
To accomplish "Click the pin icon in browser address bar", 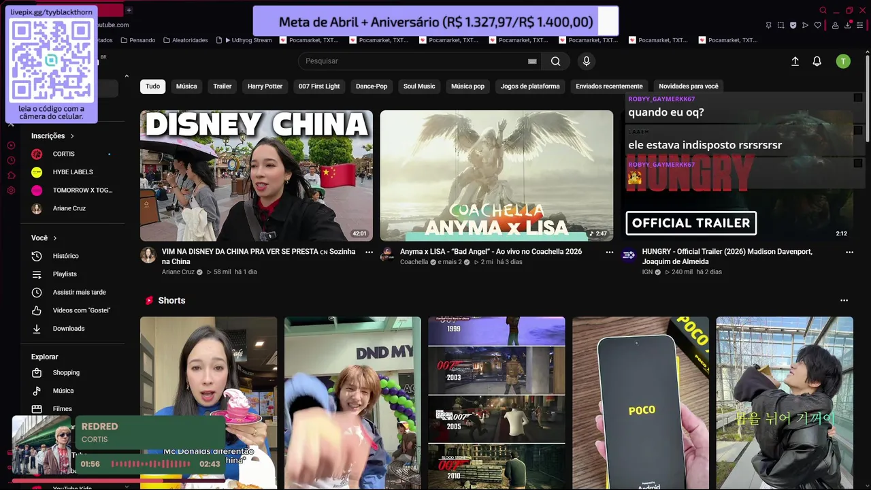I will [x=768, y=25].
